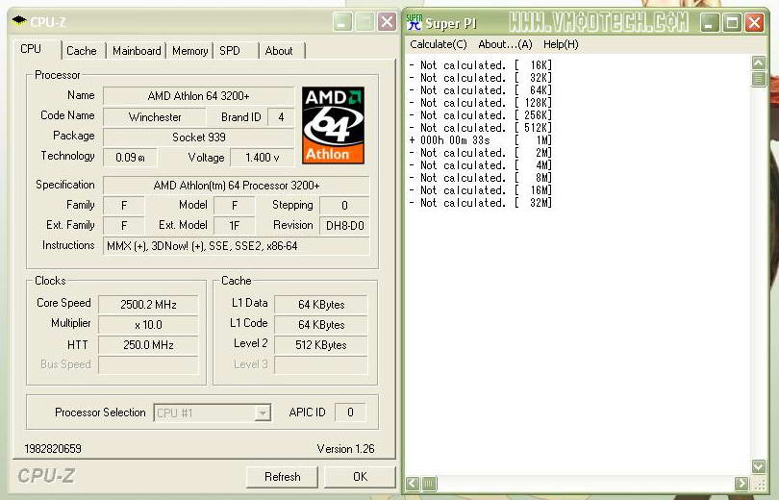Click the Not calculated 128K line
This screenshot has height=500, width=779.
click(481, 103)
